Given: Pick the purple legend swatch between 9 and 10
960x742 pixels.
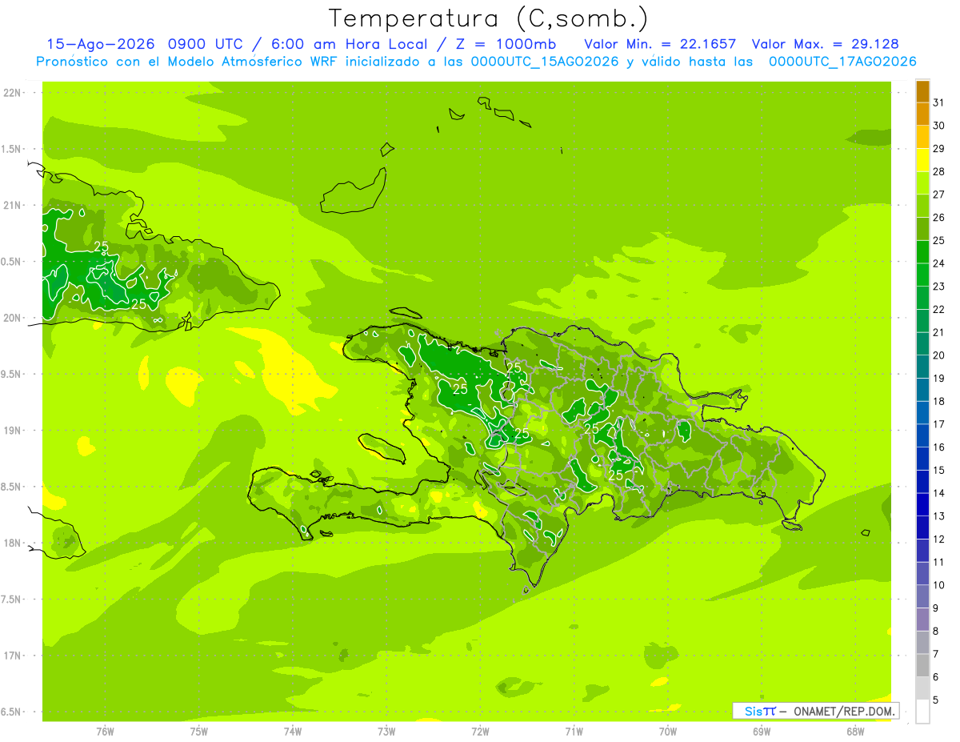Looking at the screenshot, I should (x=922, y=597).
